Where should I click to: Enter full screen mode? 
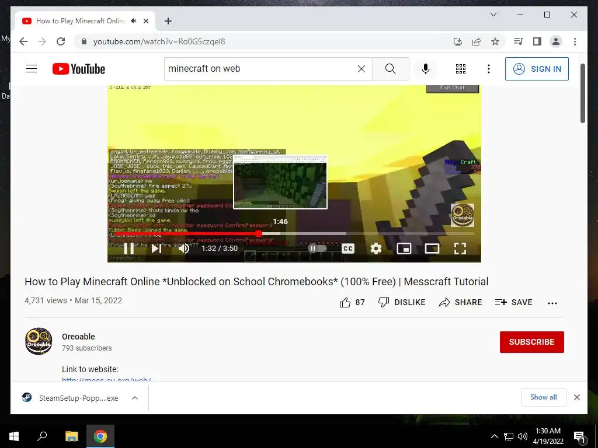460,249
